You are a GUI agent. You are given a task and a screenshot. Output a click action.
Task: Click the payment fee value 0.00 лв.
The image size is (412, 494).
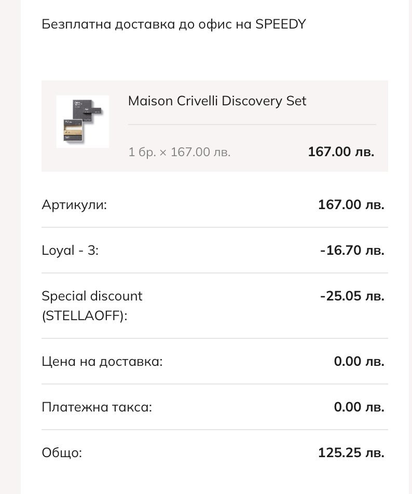click(359, 407)
